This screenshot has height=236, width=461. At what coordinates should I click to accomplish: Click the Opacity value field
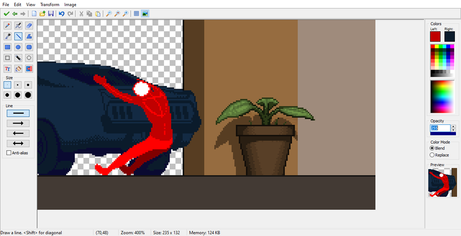(x=440, y=128)
